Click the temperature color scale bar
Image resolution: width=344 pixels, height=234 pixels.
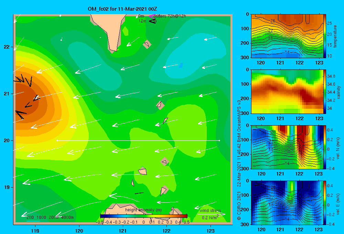(x=325, y=36)
